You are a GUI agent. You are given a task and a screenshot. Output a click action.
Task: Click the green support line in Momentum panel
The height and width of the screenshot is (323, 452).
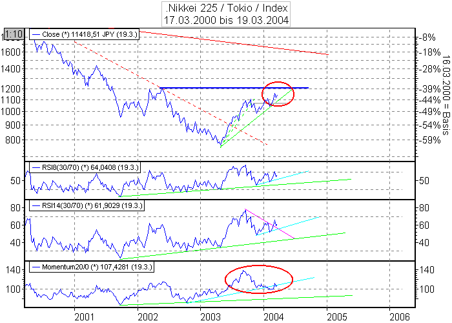coord(236,300)
